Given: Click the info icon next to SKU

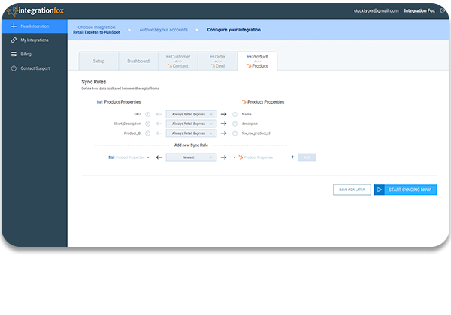Looking at the screenshot, I should [x=147, y=114].
